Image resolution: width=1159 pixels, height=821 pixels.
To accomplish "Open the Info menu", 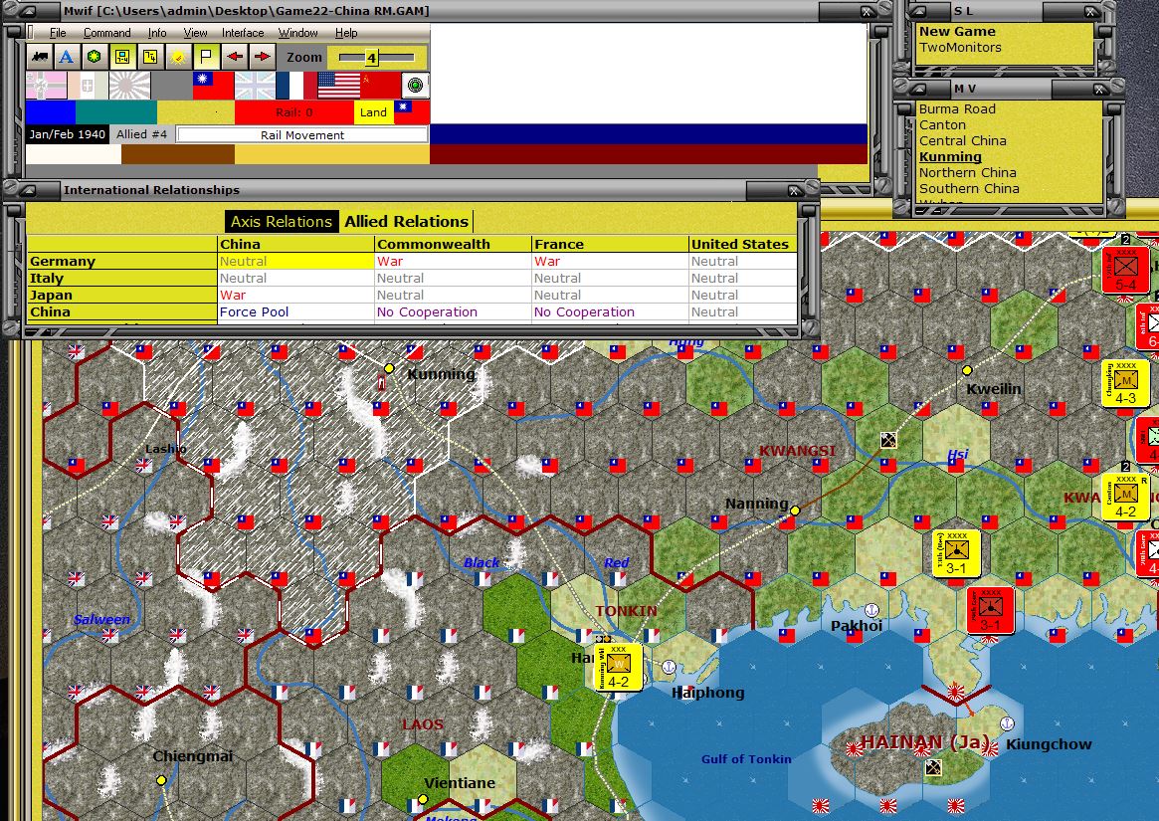I will pyautogui.click(x=157, y=33).
